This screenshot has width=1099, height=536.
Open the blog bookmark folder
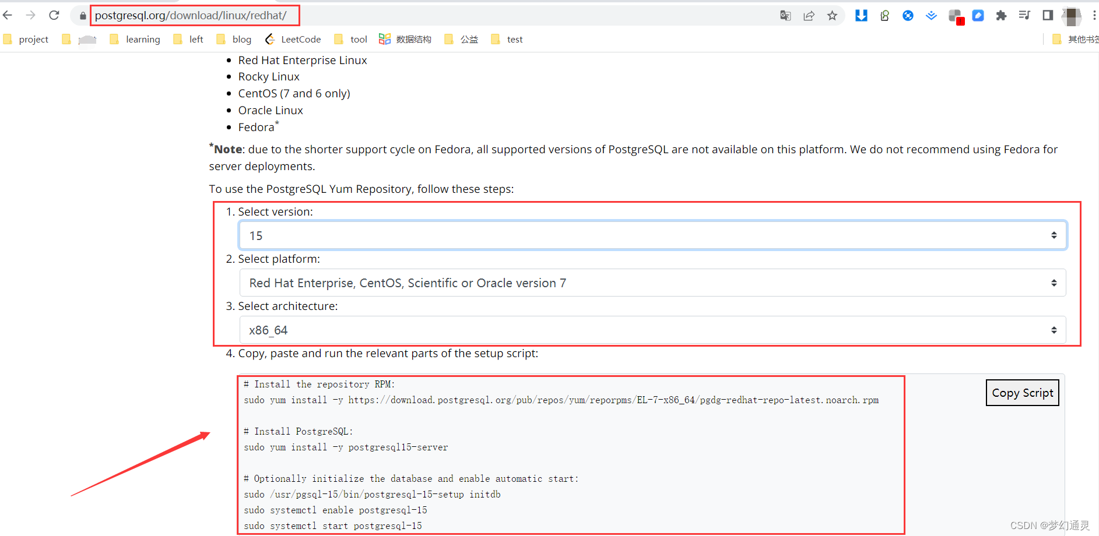click(234, 39)
